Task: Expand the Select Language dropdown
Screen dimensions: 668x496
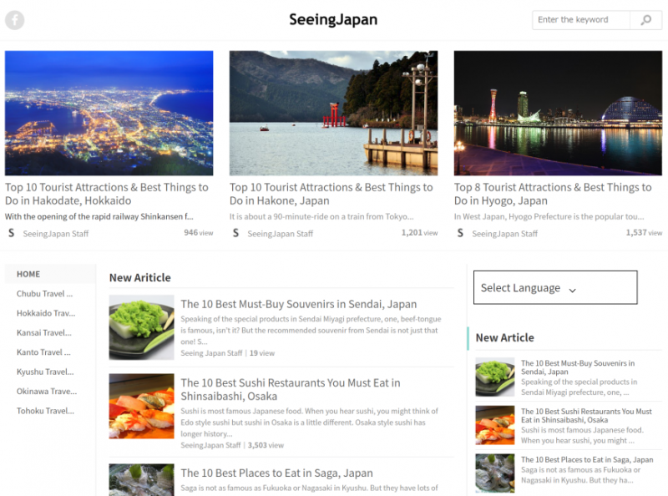Action: pyautogui.click(x=555, y=287)
